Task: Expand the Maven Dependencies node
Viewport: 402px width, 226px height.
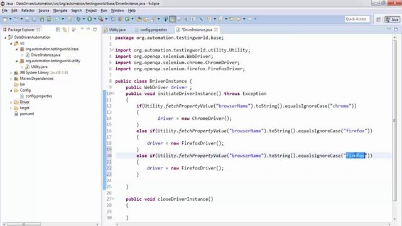Action: click(x=11, y=78)
